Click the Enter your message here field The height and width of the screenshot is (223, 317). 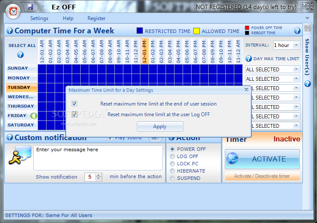(98, 158)
